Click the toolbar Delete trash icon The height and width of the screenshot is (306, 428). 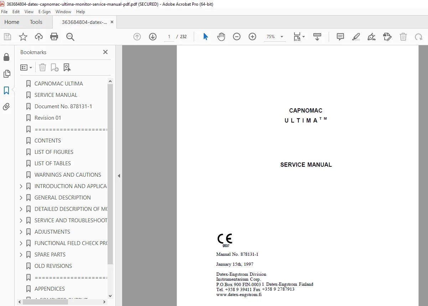coord(403,37)
